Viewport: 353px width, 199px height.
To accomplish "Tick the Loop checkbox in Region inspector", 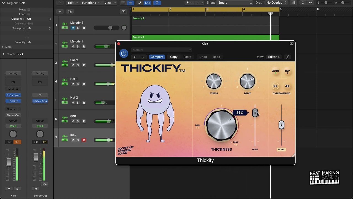I will click(x=29, y=14).
